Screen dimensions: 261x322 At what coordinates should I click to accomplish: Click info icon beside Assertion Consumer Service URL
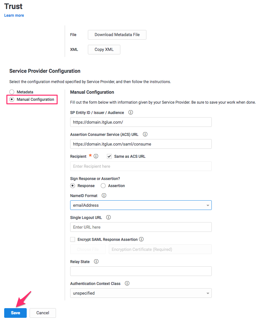point(145,134)
